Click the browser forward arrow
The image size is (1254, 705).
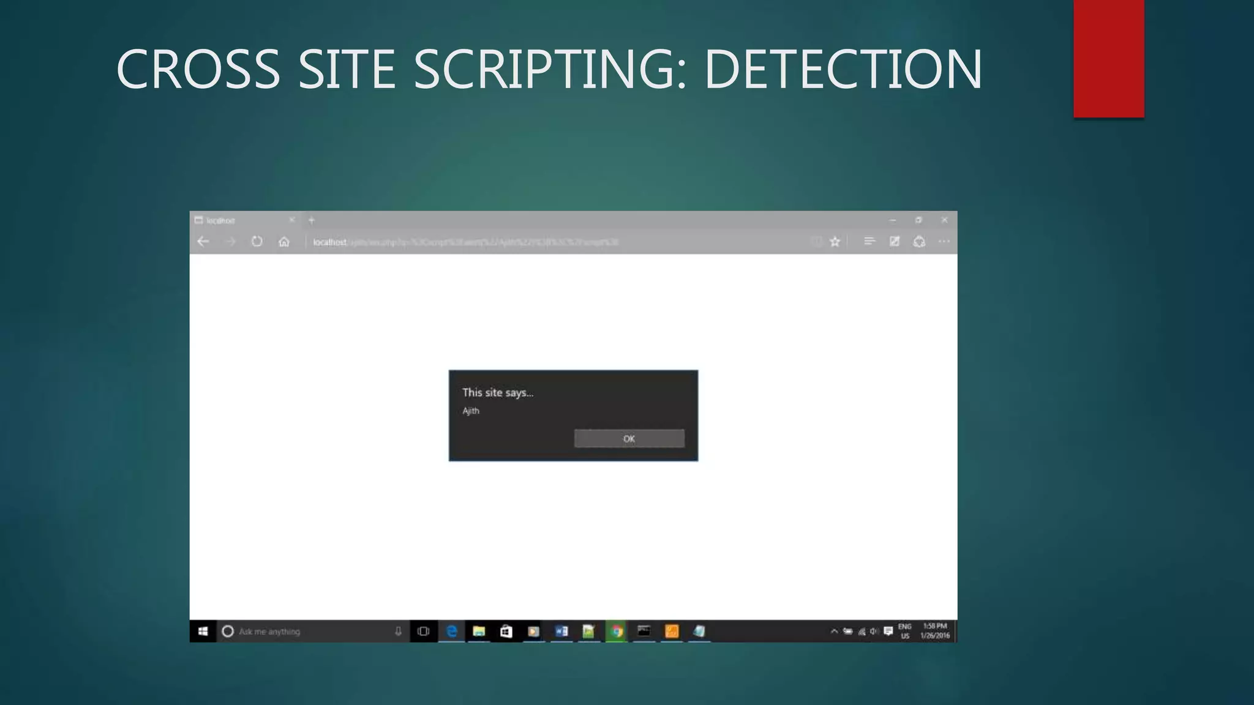pyautogui.click(x=230, y=242)
